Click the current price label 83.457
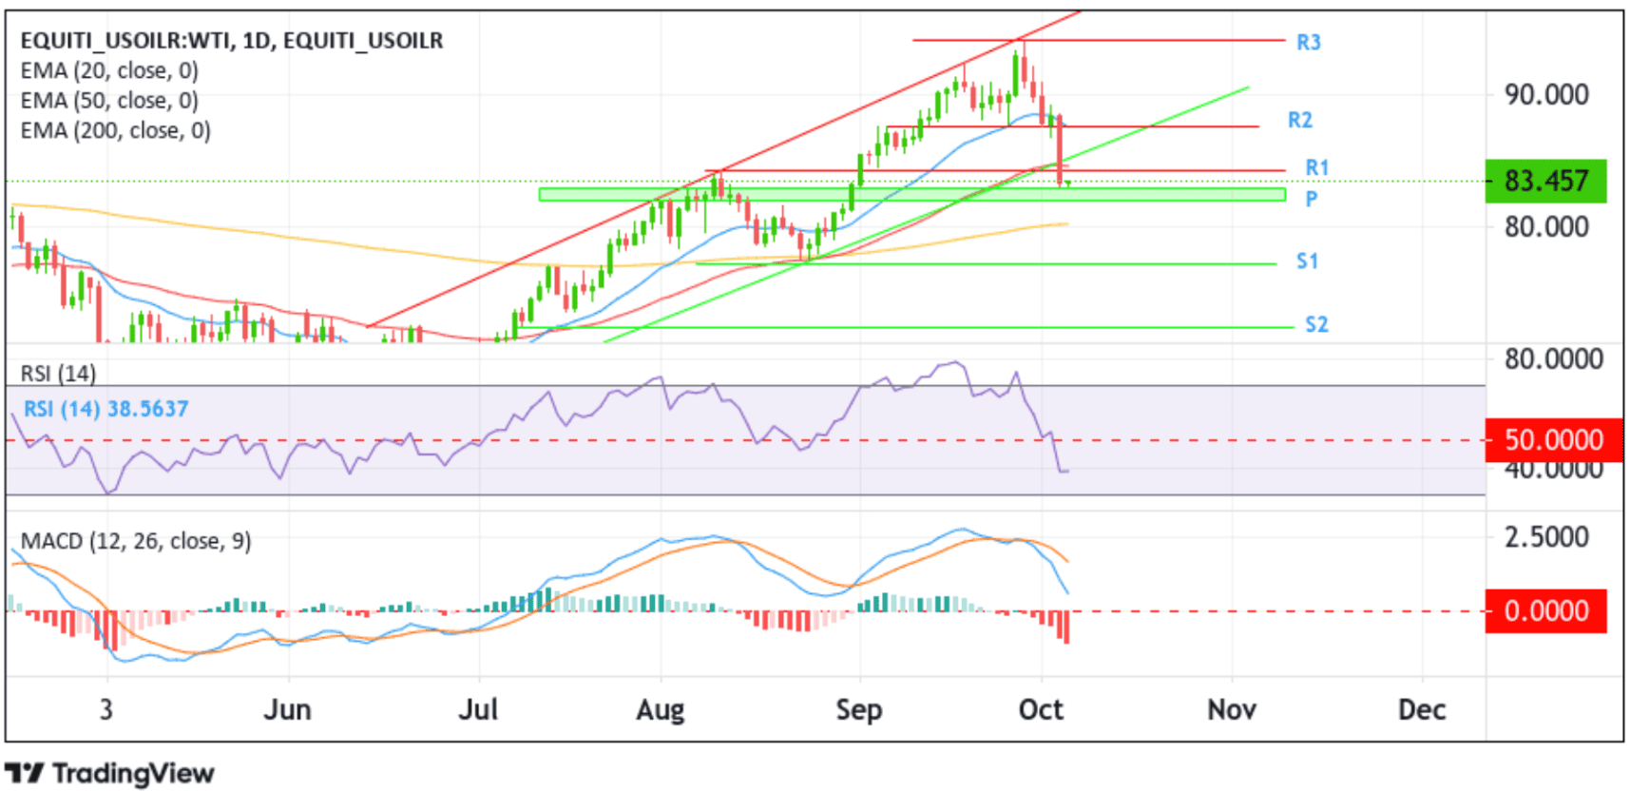This screenshot has width=1630, height=811. (1545, 181)
